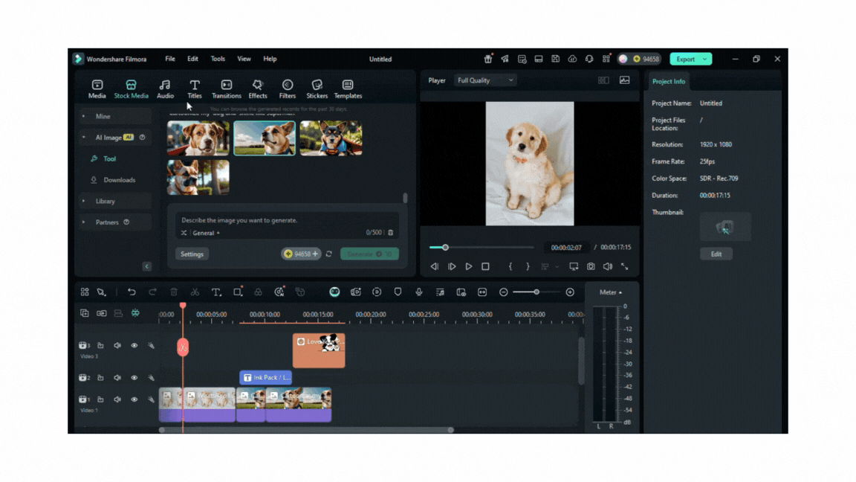Screen dimensions: 856x482
Task: Click the save project floppy icon
Action: coord(555,59)
